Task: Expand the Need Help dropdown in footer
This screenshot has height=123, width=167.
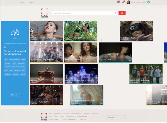Action: 116,117
